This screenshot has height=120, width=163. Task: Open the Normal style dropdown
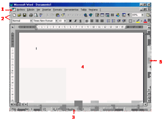pyautogui.click(x=31, y=21)
